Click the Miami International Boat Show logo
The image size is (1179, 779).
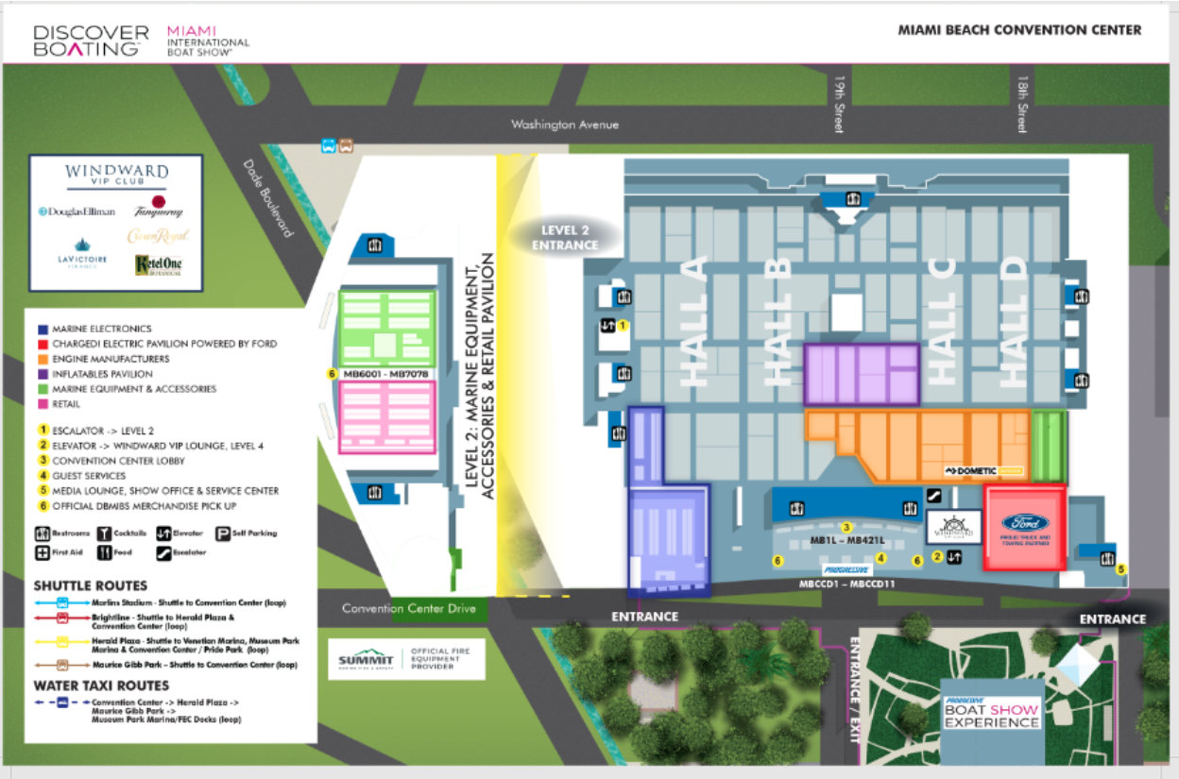pyautogui.click(x=208, y=42)
